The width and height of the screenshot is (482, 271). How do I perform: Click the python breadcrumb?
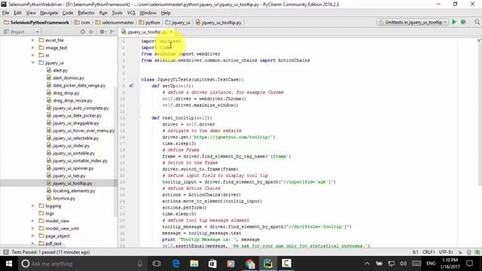150,23
